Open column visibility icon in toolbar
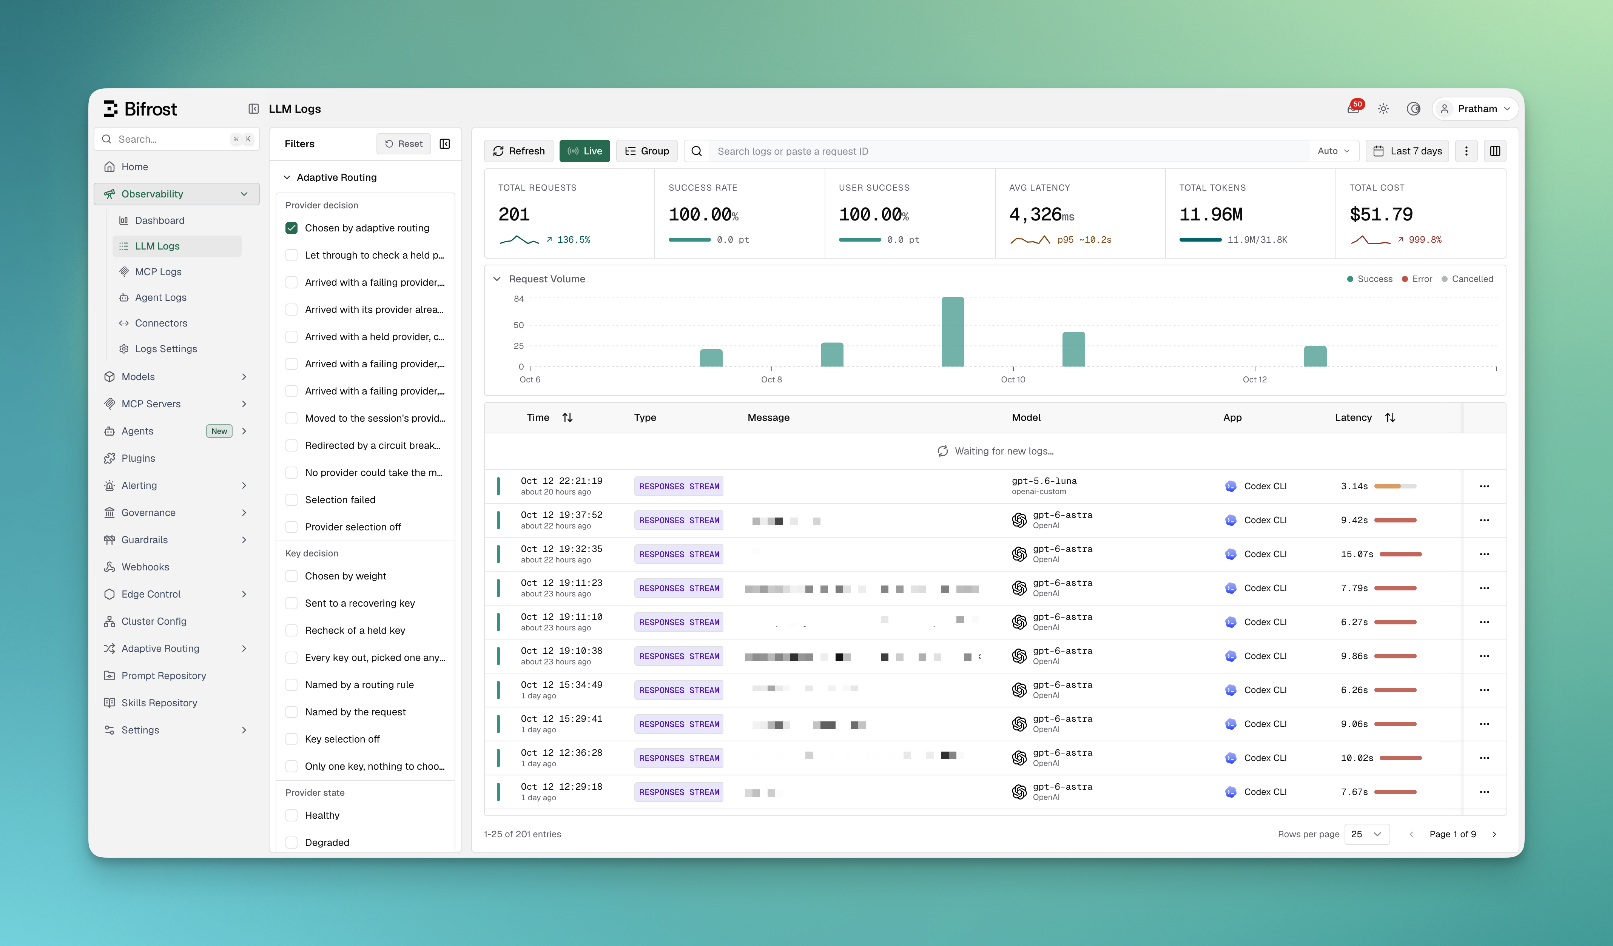 click(x=1495, y=151)
